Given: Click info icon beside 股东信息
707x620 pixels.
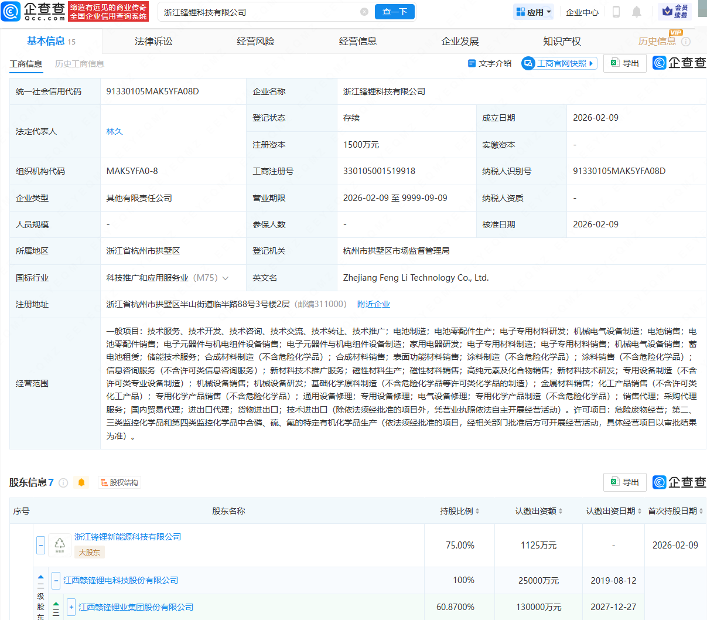Looking at the screenshot, I should pos(63,483).
